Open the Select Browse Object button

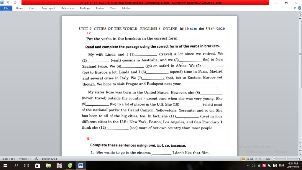300,150
